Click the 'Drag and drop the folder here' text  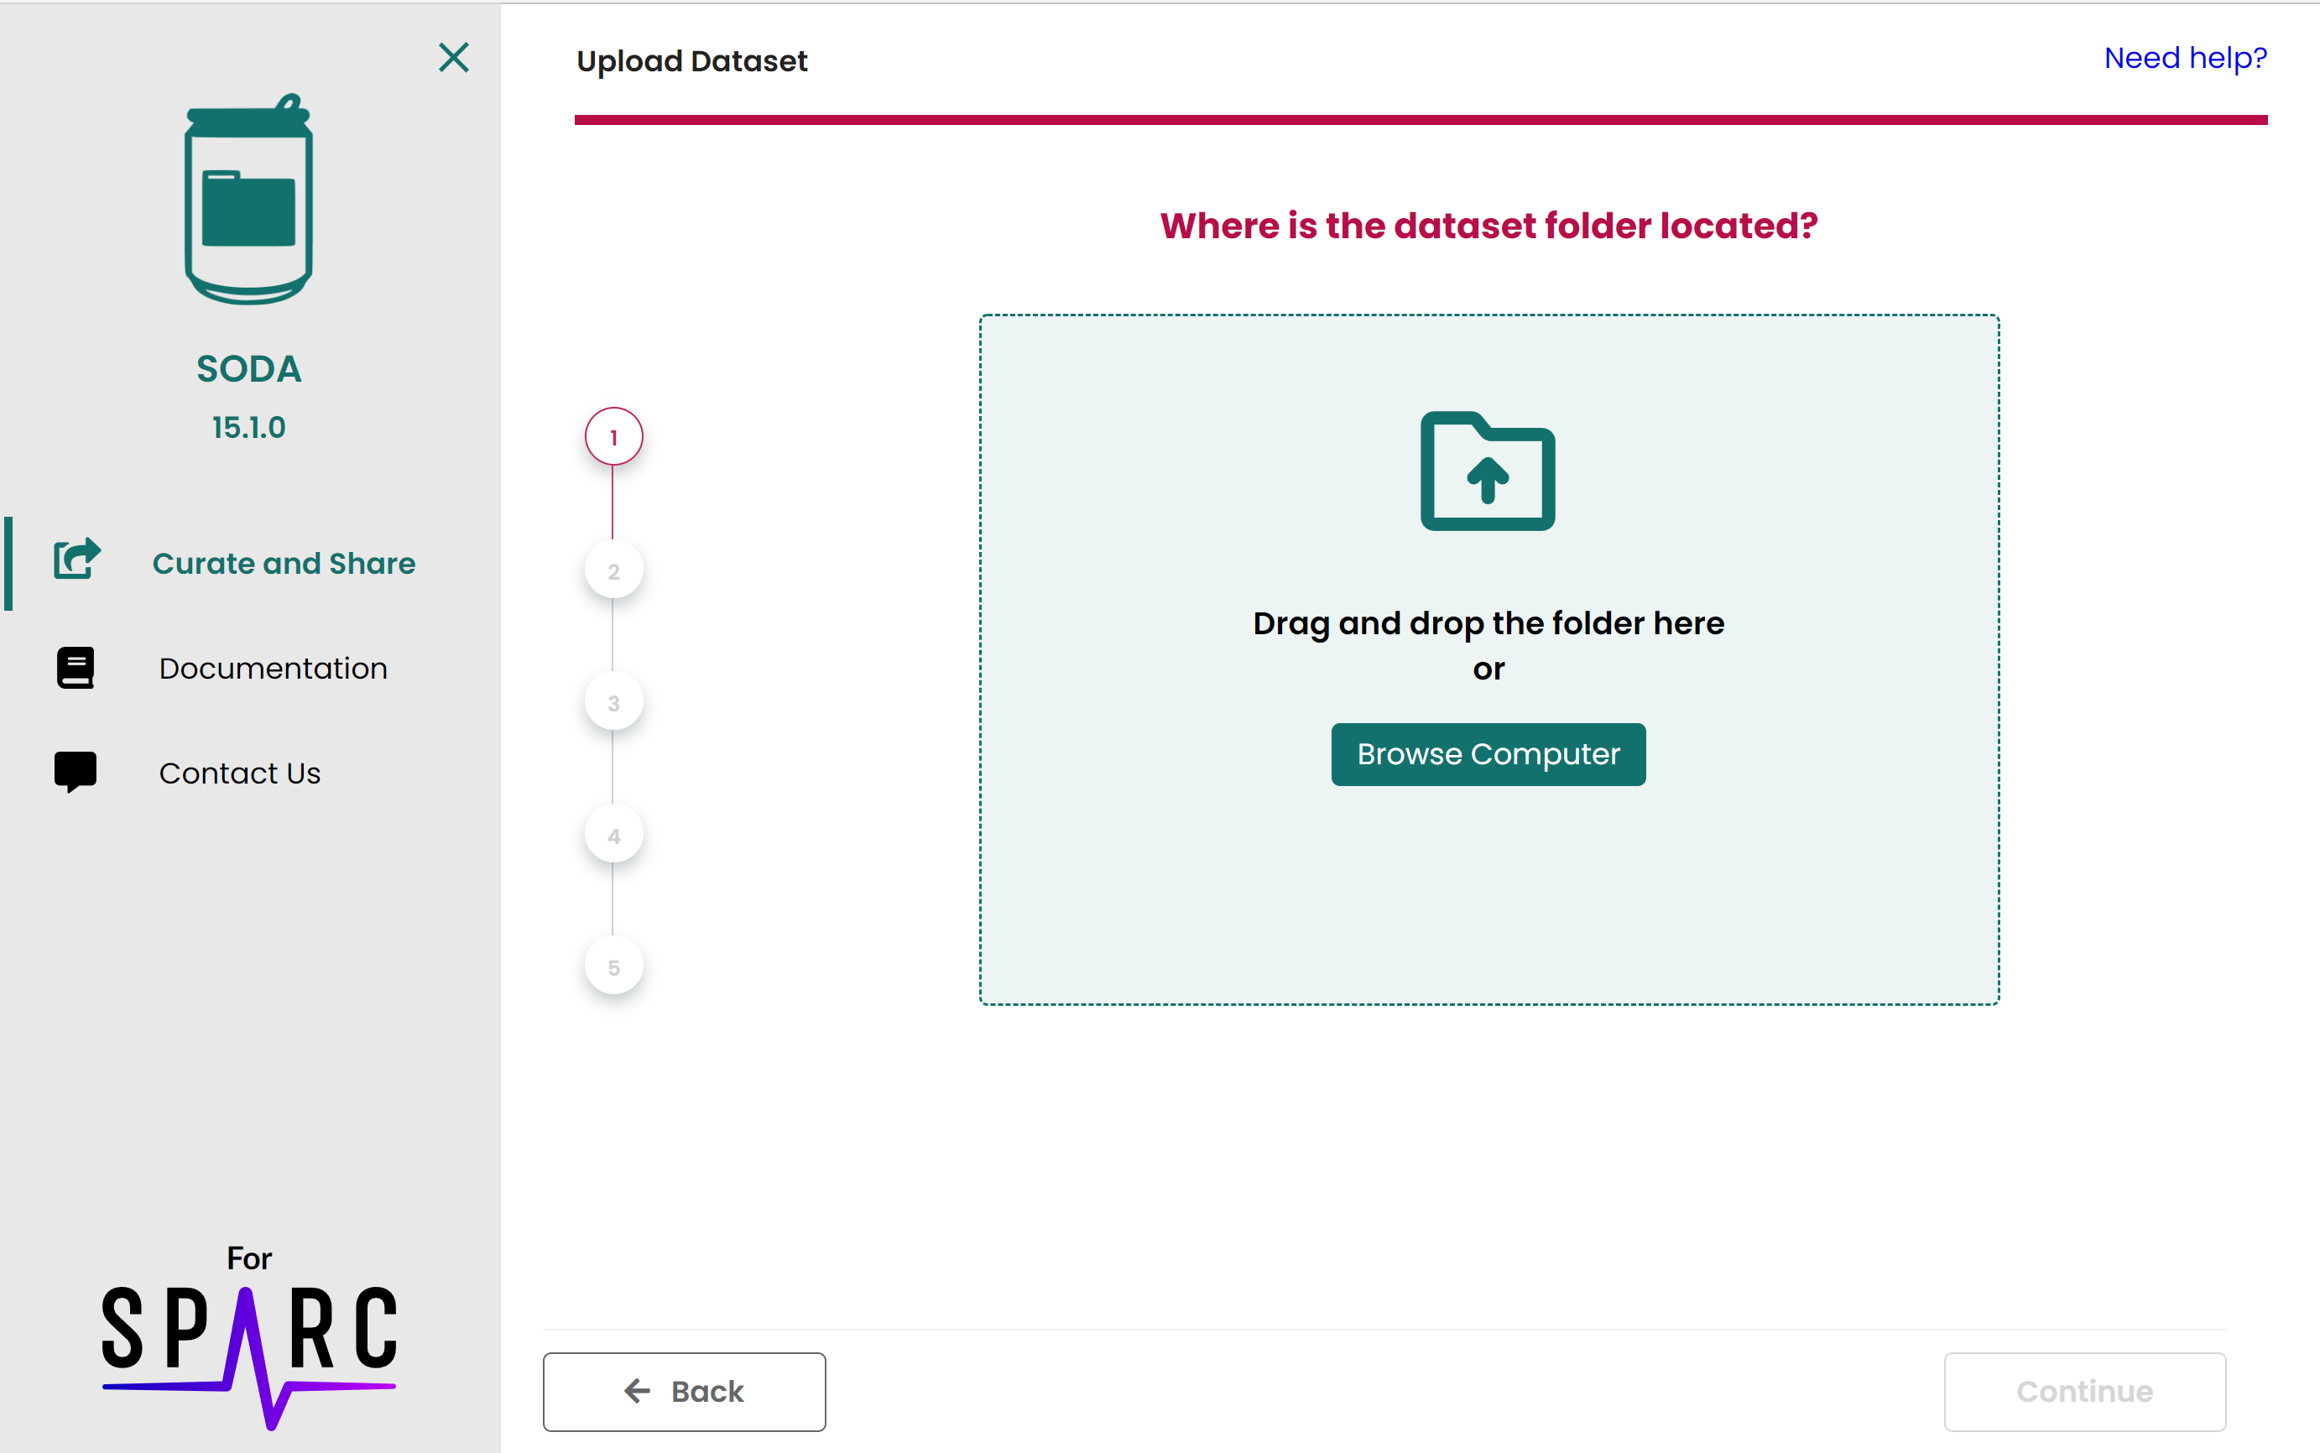tap(1488, 623)
